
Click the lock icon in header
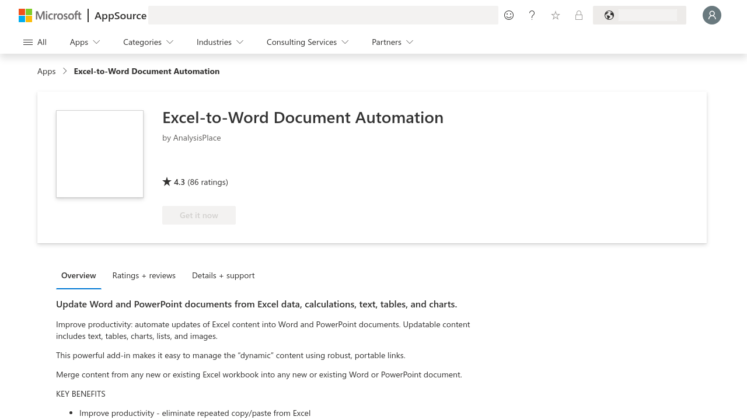point(579,15)
